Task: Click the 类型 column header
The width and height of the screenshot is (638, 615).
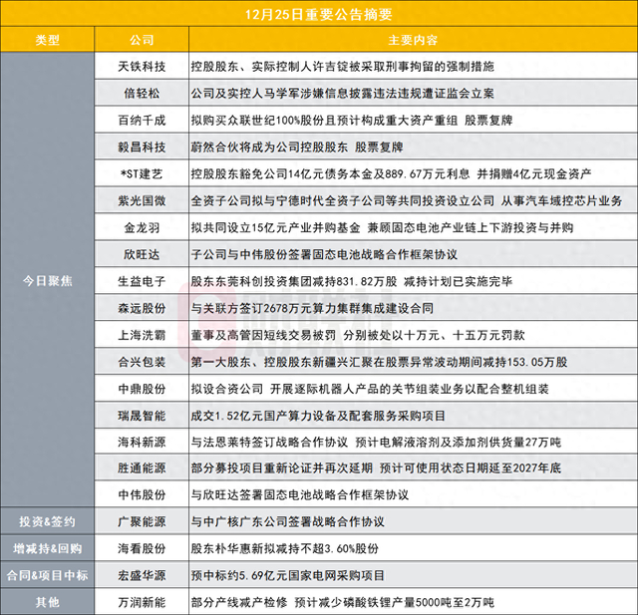Action: pyautogui.click(x=47, y=40)
